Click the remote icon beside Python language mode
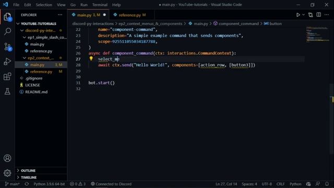The width and height of the screenshot is (334, 188). [308, 184]
